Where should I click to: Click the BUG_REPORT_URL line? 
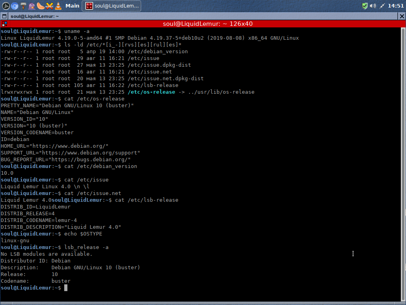click(x=66, y=160)
